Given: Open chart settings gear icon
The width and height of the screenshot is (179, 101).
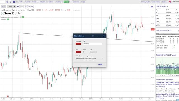Looking at the screenshot, I should coord(18,6).
